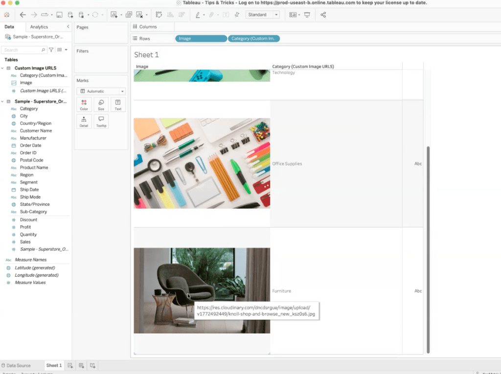This screenshot has width=501, height=374.
Task: Click the Sort Descending icon
Action: tap(182, 15)
